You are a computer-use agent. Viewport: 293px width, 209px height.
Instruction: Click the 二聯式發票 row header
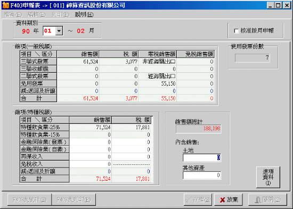[38, 76]
